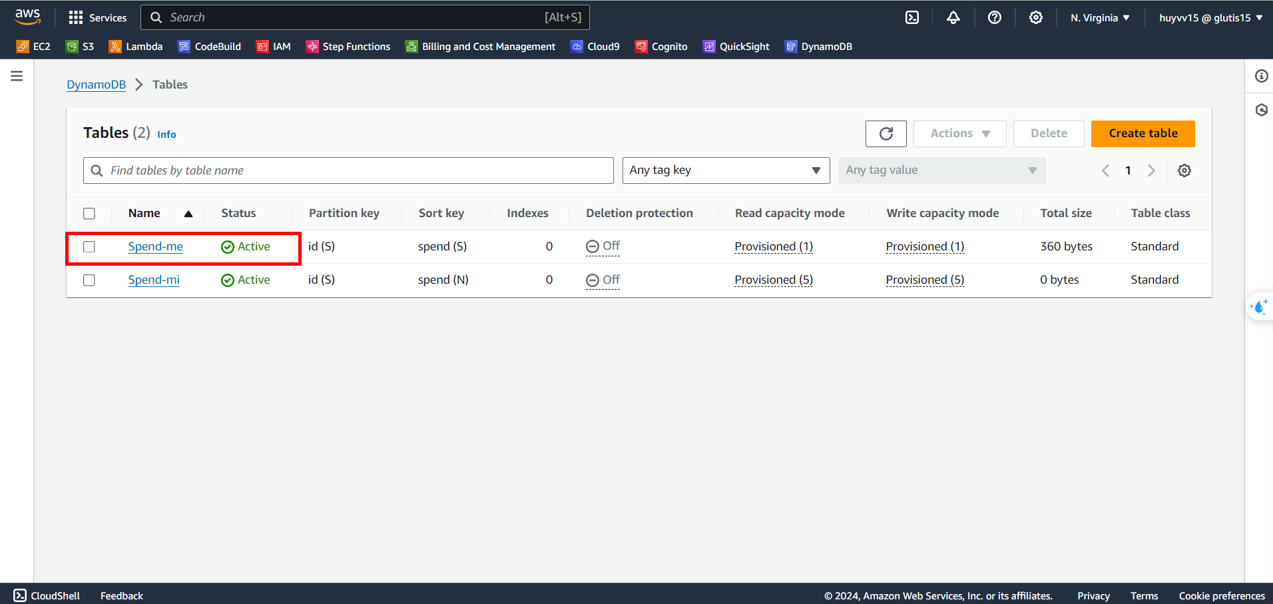Focus the AWS top search box
Image resolution: width=1273 pixels, height=604 pixels.
point(365,17)
